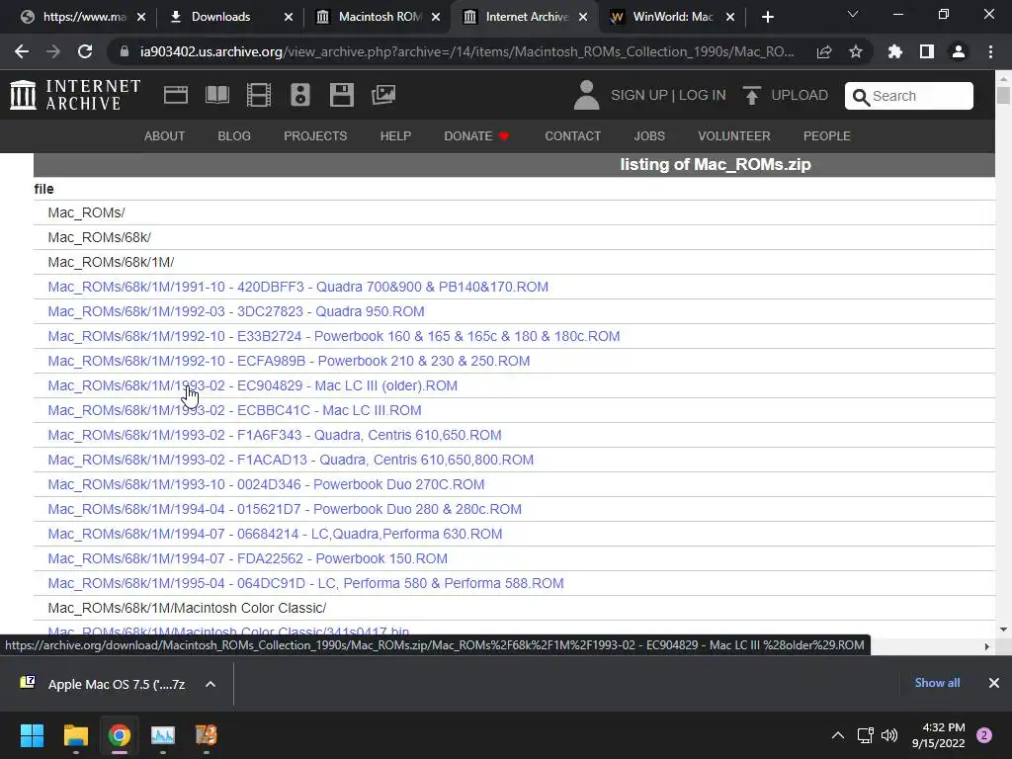
Task: Open the Software floppy disk icon
Action: point(341,95)
